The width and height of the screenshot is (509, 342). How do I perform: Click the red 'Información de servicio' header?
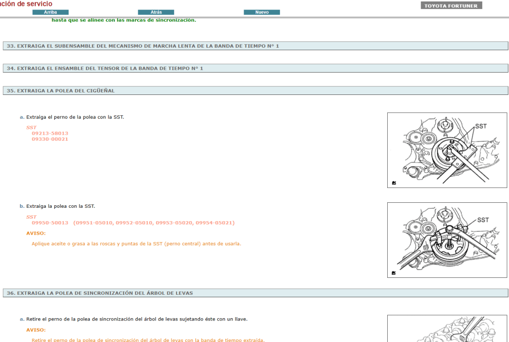pyautogui.click(x=26, y=3)
